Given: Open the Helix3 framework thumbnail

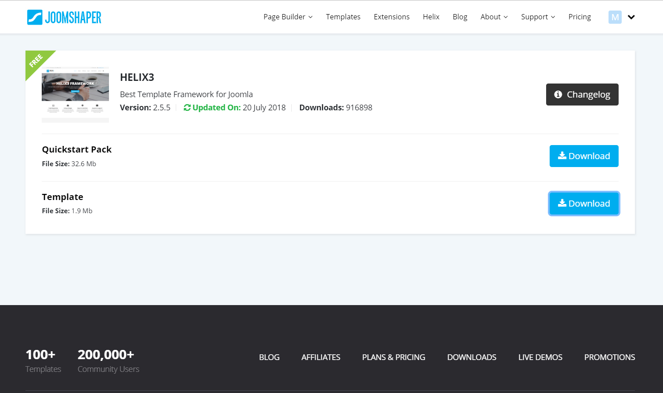Looking at the screenshot, I should click(x=75, y=95).
